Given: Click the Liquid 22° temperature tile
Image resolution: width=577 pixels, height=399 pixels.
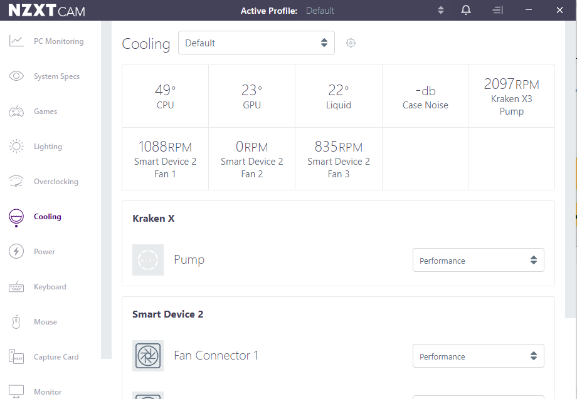Looking at the screenshot, I should 339,96.
